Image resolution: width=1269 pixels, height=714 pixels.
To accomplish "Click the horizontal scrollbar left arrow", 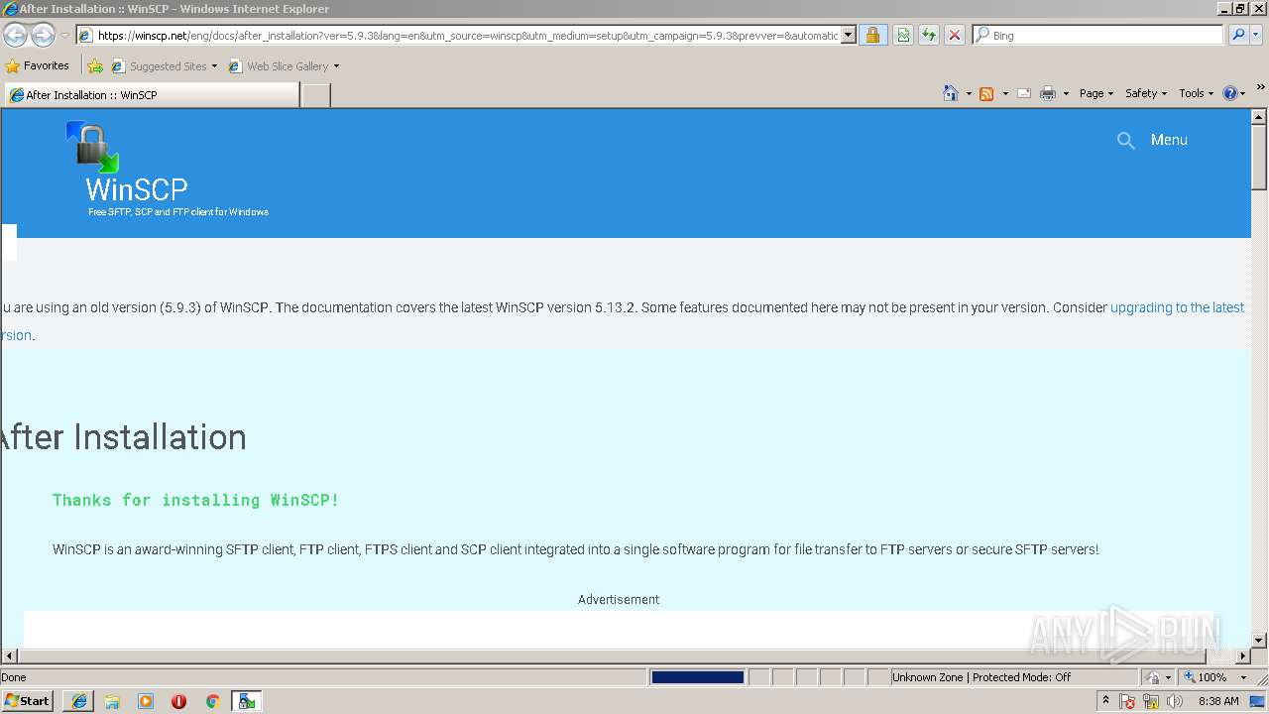I will [10, 656].
